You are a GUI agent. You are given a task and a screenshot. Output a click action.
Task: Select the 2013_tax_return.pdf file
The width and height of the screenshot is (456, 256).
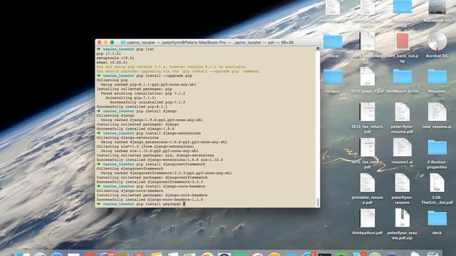point(368,112)
